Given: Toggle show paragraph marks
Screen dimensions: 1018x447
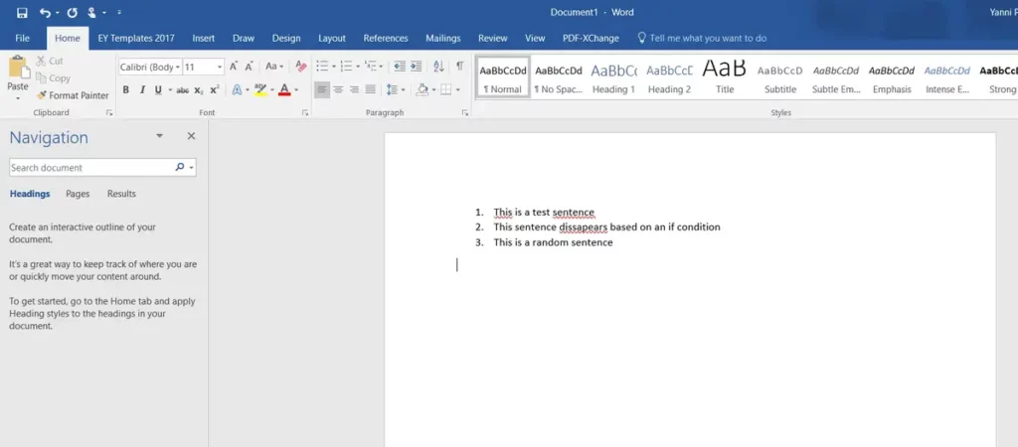Looking at the screenshot, I should coord(459,67).
